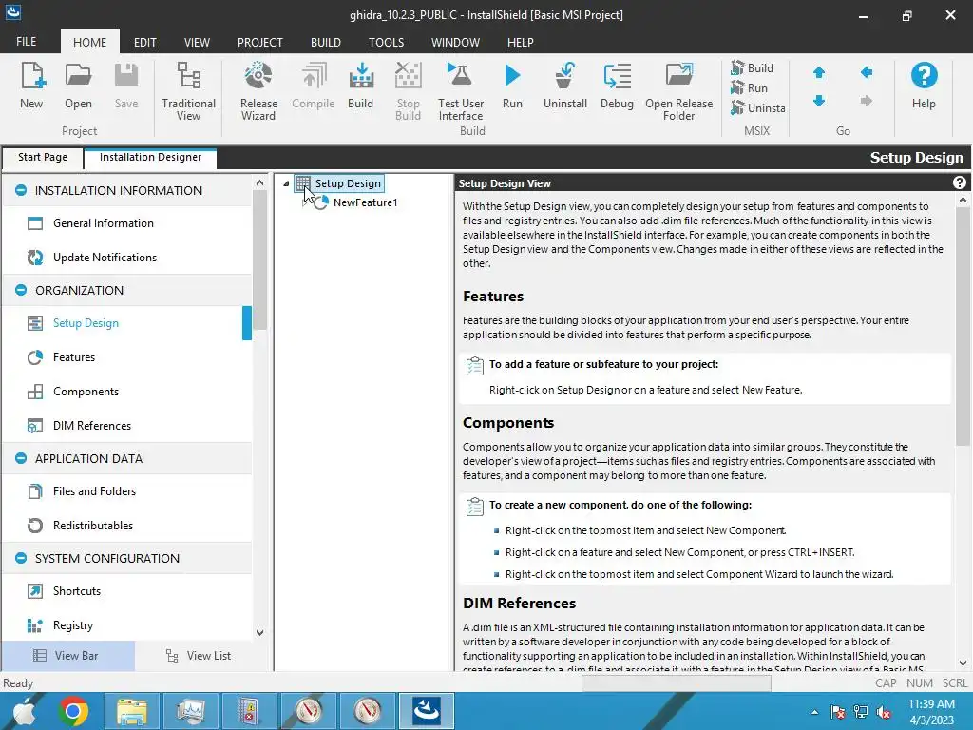Switch to the VIEW ribbon tab
Image resolution: width=973 pixels, height=730 pixels.
pyautogui.click(x=197, y=42)
